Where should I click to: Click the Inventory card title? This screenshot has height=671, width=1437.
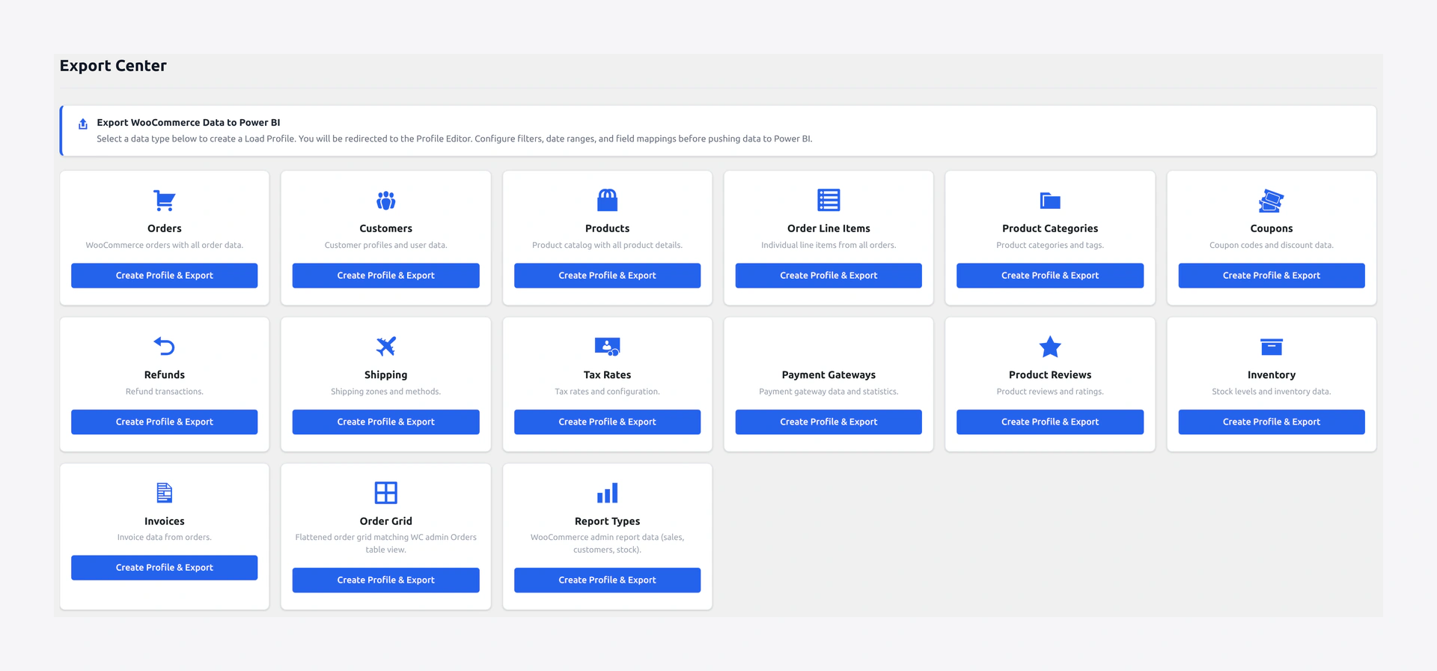pos(1271,375)
